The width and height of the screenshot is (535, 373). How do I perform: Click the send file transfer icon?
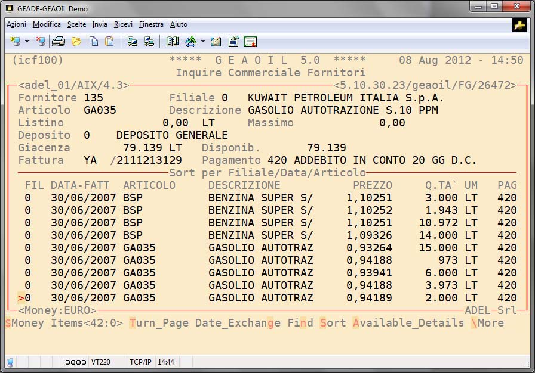132,41
